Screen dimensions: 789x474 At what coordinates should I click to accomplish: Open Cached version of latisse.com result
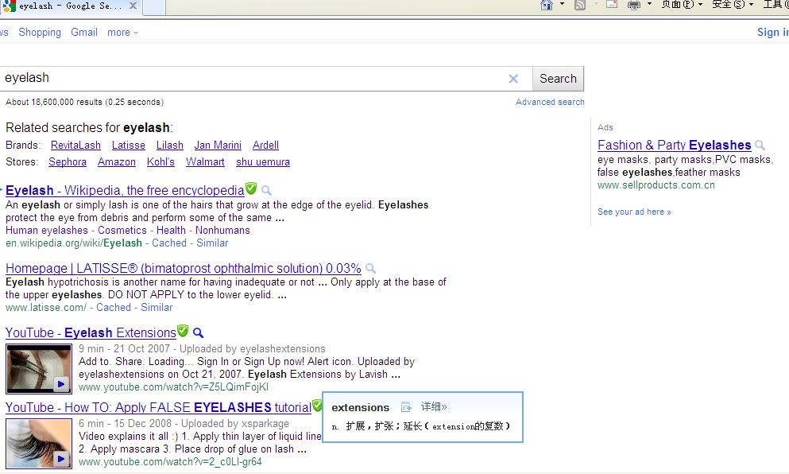point(114,307)
